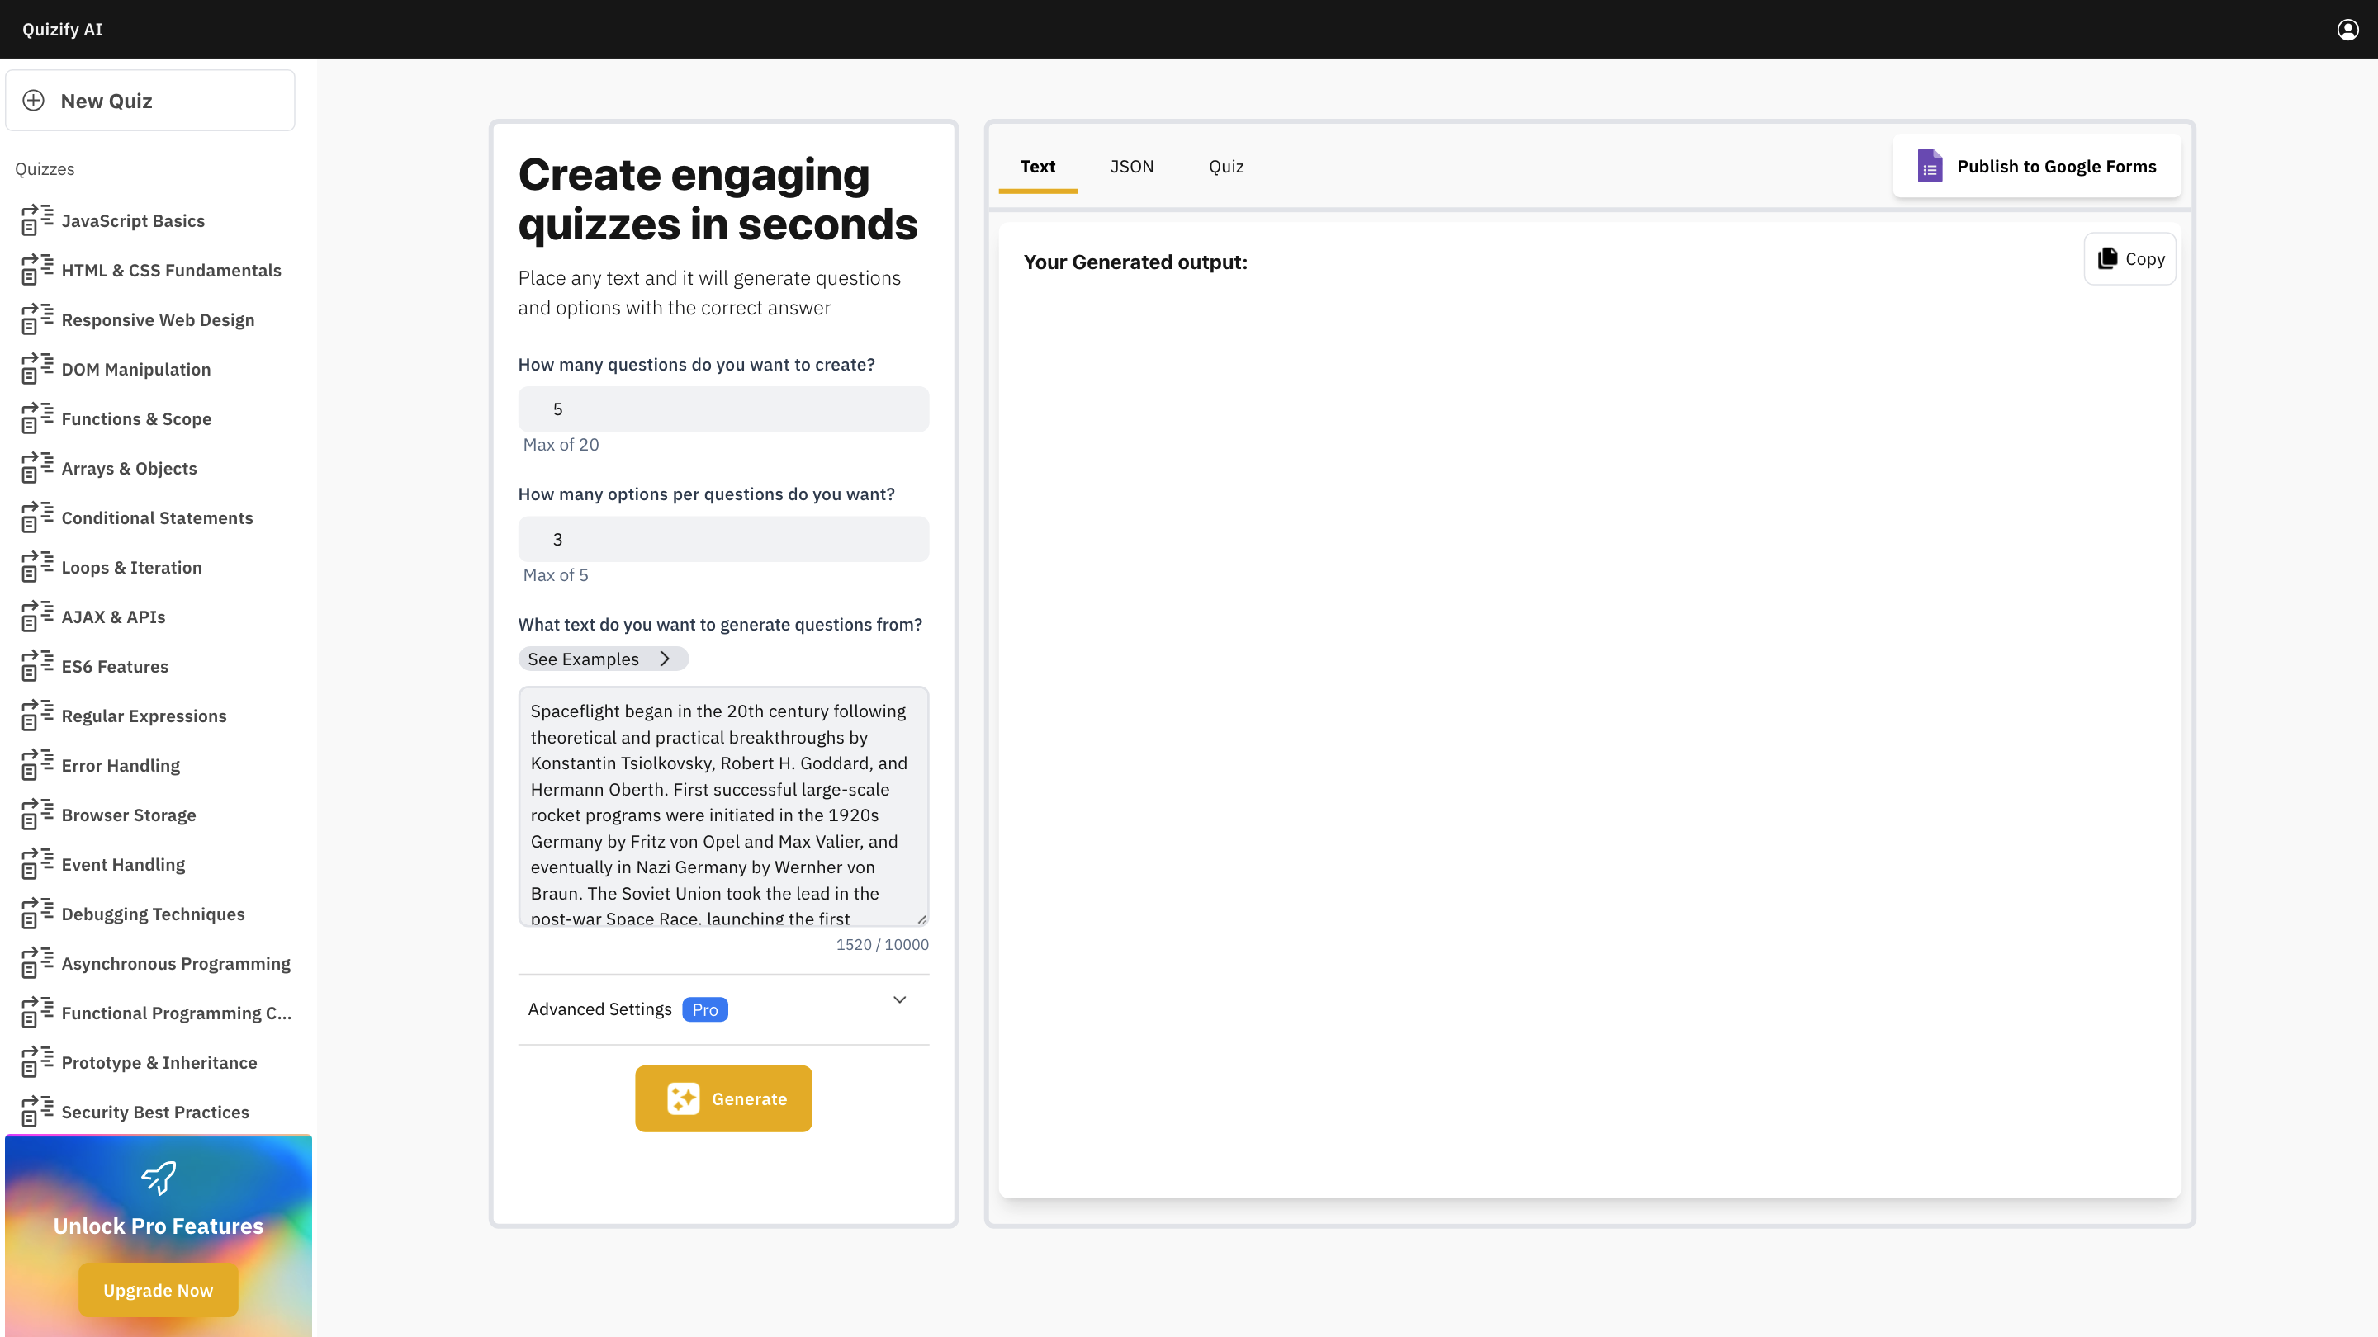Open See Examples with the chevron
The height and width of the screenshot is (1337, 2378).
point(665,658)
